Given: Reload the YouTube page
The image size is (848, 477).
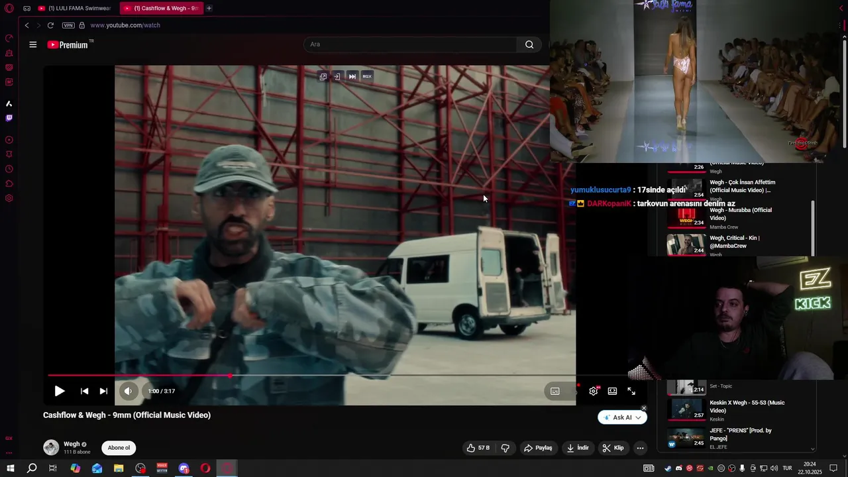Looking at the screenshot, I should click(x=50, y=25).
